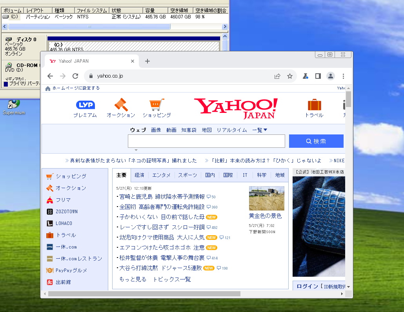This screenshot has height=312, width=404.
Task: Select the リアルタイム search tab
Action: (x=232, y=130)
